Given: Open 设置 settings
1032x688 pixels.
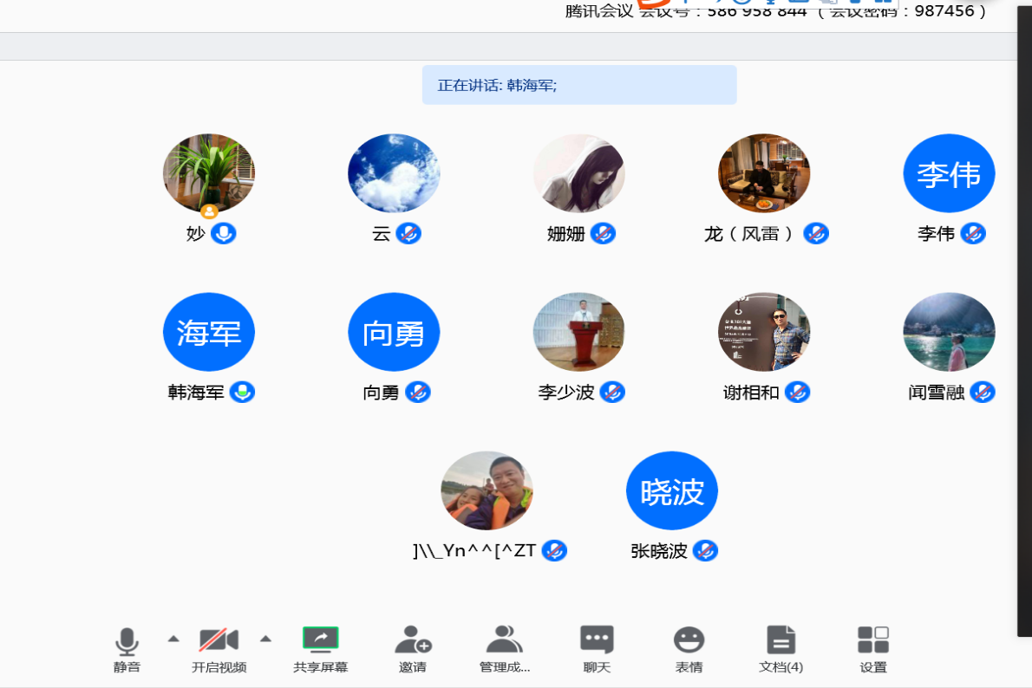Looking at the screenshot, I should pos(873,640).
